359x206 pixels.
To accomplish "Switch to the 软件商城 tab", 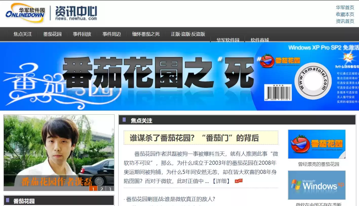I will click(x=259, y=40).
